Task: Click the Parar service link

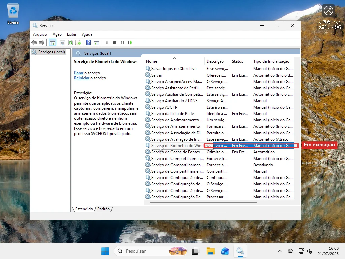Action: [x=79, y=73]
